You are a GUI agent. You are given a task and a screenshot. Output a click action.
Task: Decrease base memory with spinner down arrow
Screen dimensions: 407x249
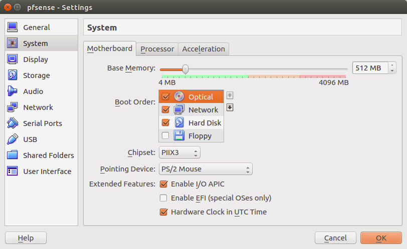392,70
